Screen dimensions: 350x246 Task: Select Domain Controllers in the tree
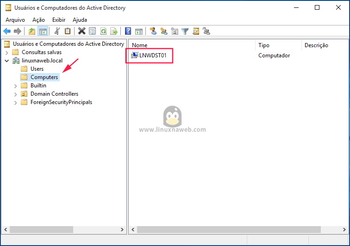click(54, 94)
